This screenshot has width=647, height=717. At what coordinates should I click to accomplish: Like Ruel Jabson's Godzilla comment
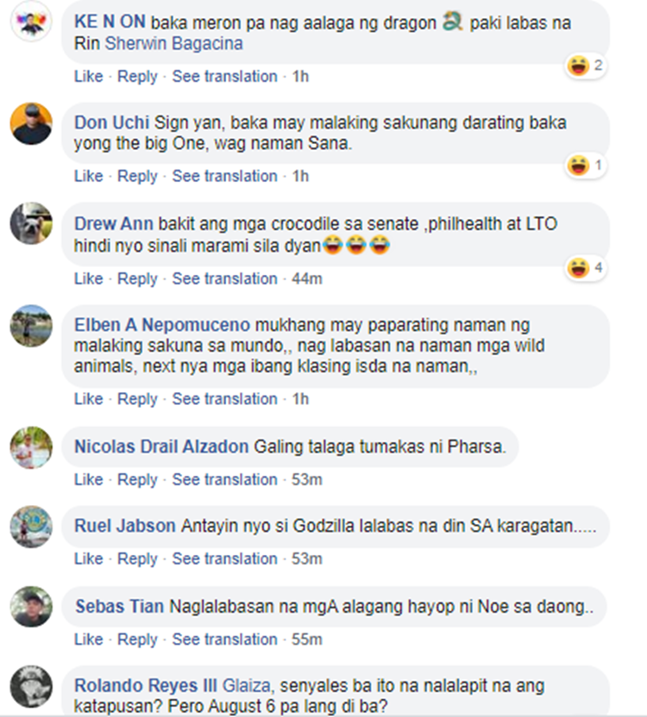[x=88, y=558]
